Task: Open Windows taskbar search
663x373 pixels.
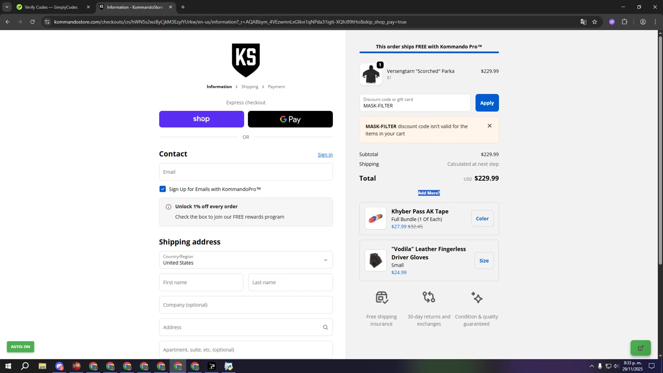Action: [x=25, y=366]
